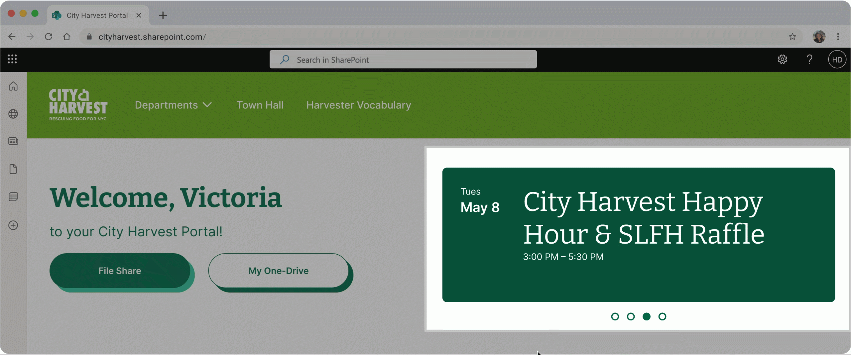Click the File Share button
This screenshot has height=355, width=851.
(120, 271)
